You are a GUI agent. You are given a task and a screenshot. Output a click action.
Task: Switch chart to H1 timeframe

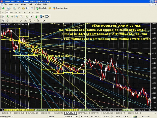pyautogui.click(x=20, y=12)
